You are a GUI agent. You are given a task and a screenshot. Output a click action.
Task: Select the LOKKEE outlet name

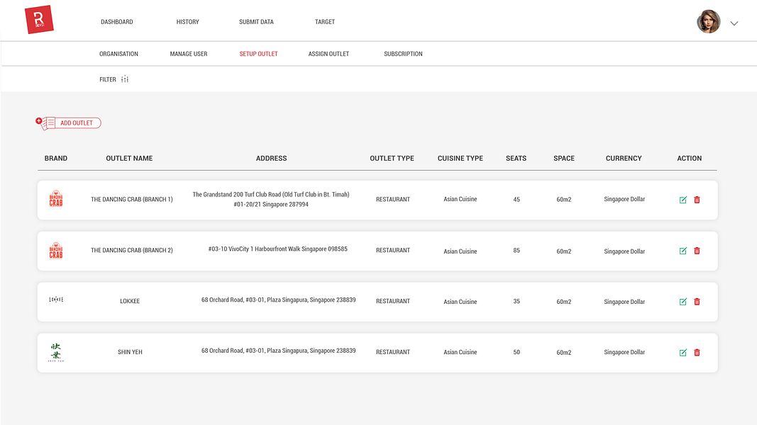[130, 301]
